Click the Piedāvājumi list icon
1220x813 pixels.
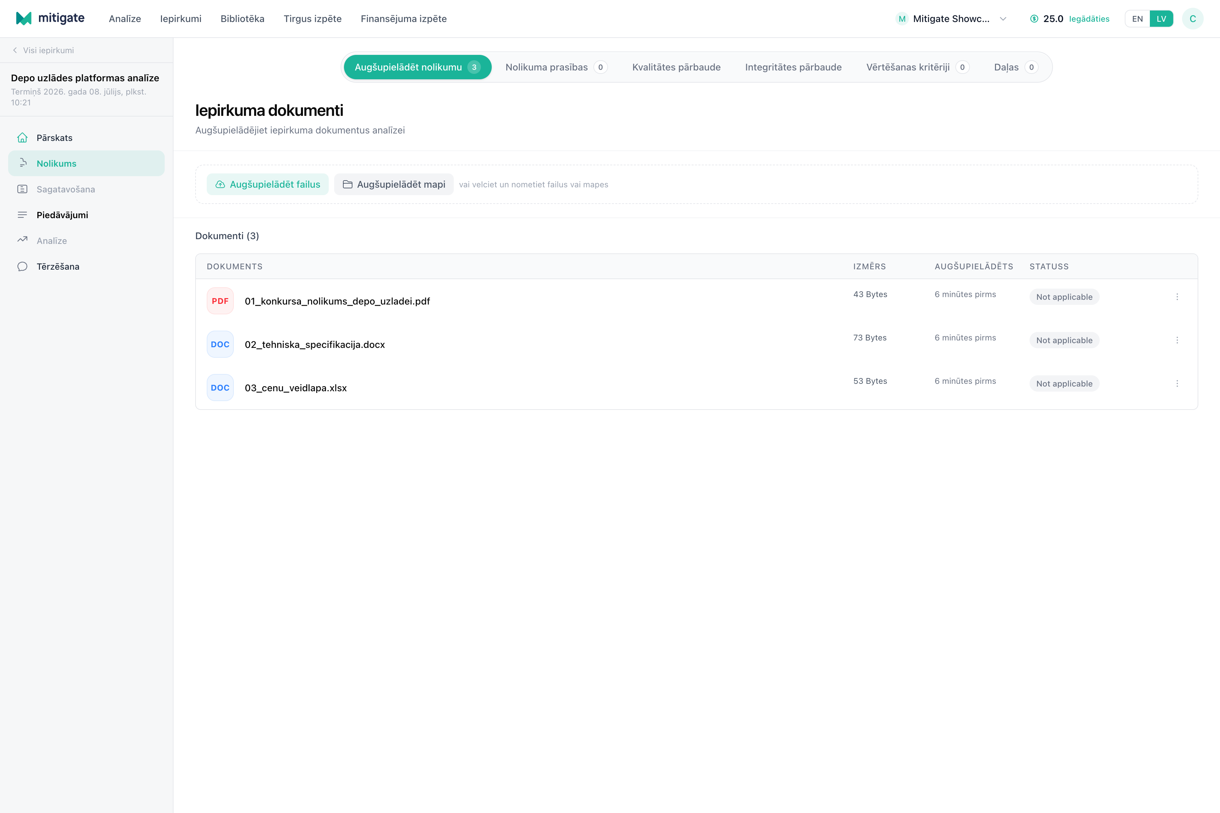(22, 215)
